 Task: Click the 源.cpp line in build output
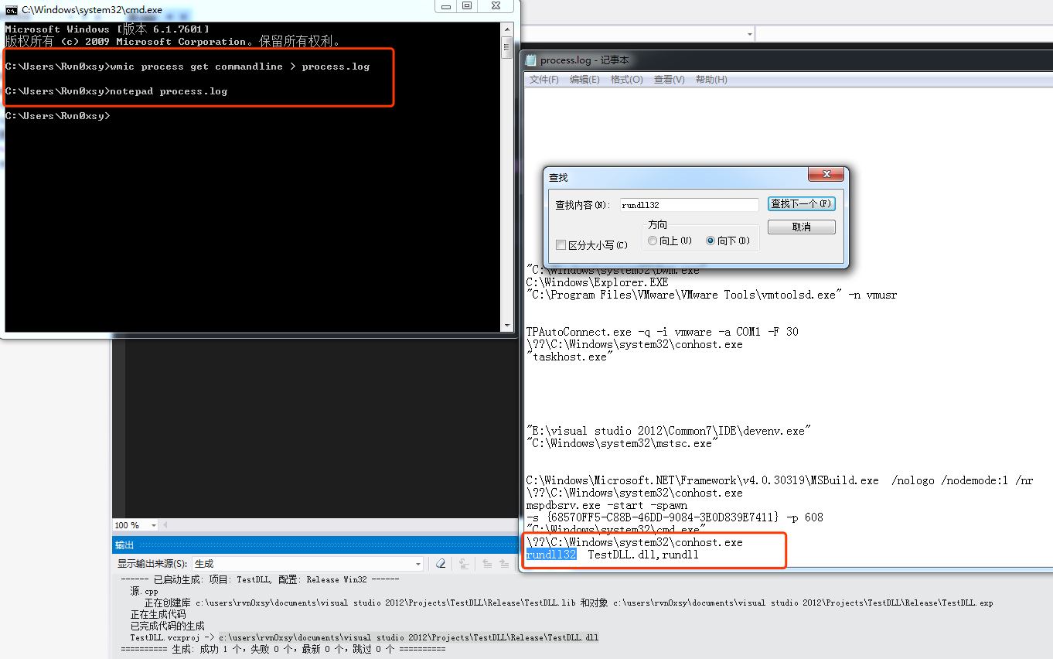(x=144, y=591)
